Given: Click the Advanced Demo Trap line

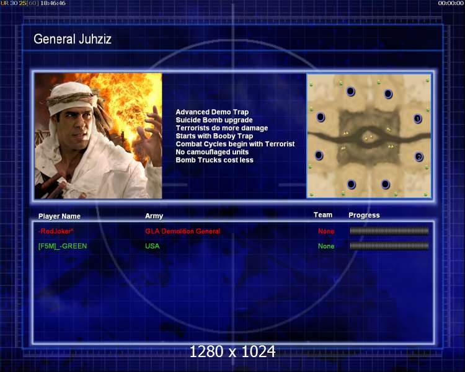Looking at the screenshot, I should (x=212, y=112).
